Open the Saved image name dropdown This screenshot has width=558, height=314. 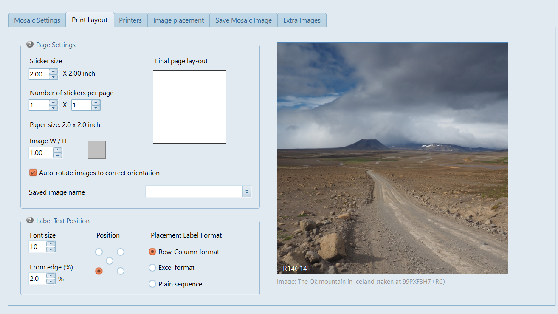[247, 192]
